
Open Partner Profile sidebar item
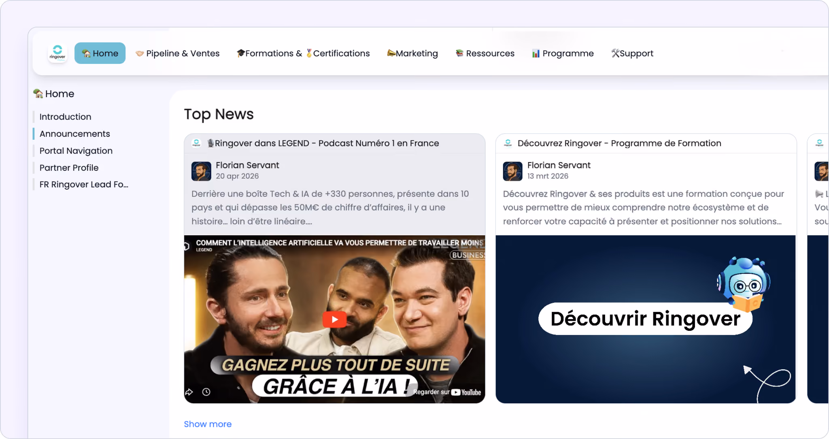coord(69,168)
